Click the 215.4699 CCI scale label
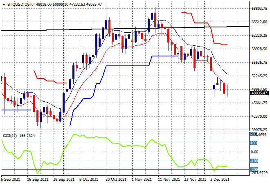 click(x=259, y=135)
